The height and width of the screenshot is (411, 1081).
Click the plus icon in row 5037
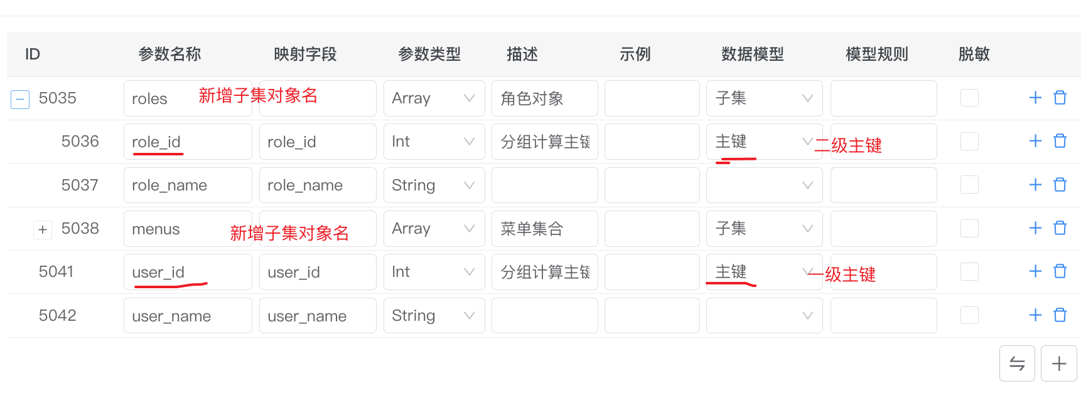coord(1035,185)
